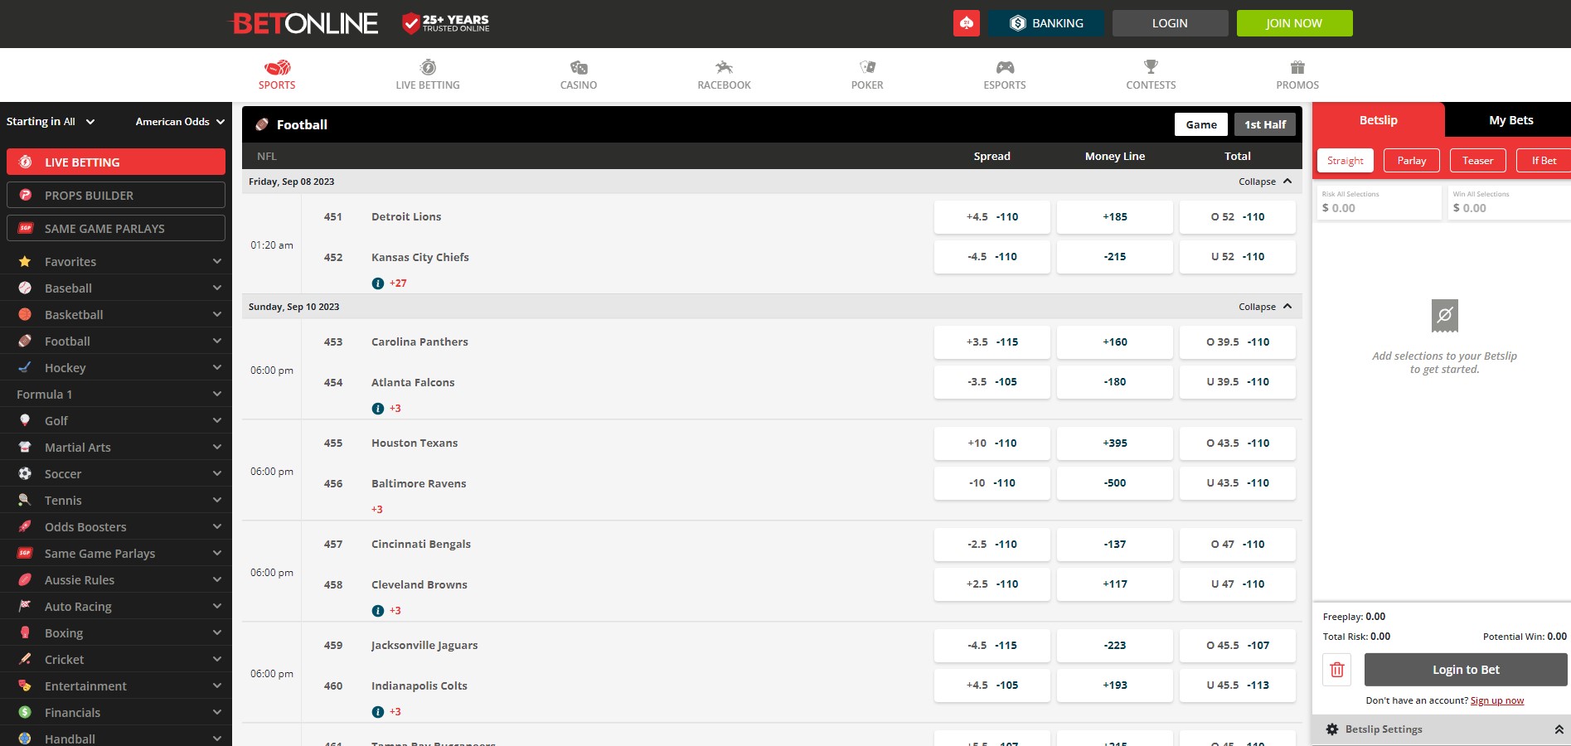Clear betslip with the trash icon

pyautogui.click(x=1337, y=670)
